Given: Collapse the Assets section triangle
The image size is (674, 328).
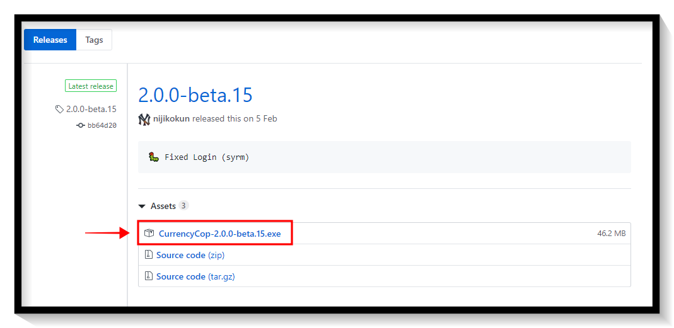Looking at the screenshot, I should pos(142,206).
